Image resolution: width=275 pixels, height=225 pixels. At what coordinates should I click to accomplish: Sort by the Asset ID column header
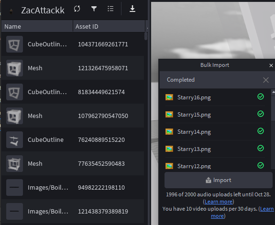click(x=109, y=26)
